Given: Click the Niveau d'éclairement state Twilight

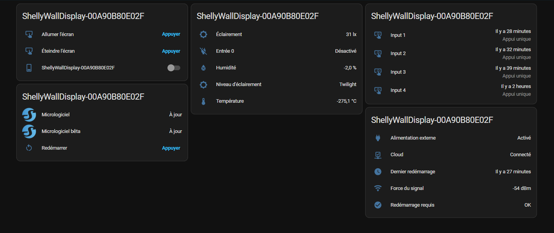Looking at the screenshot, I should pyautogui.click(x=348, y=85).
